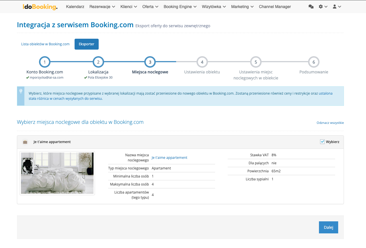Click the IdoBooking logo
Viewport: 366px width, 248px height.
(40, 7)
